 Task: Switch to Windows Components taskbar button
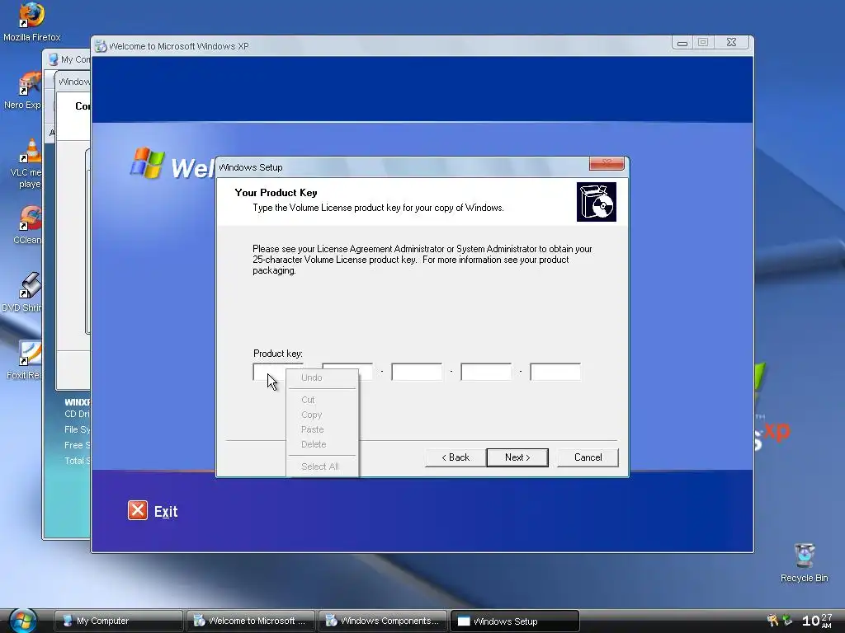(x=383, y=621)
